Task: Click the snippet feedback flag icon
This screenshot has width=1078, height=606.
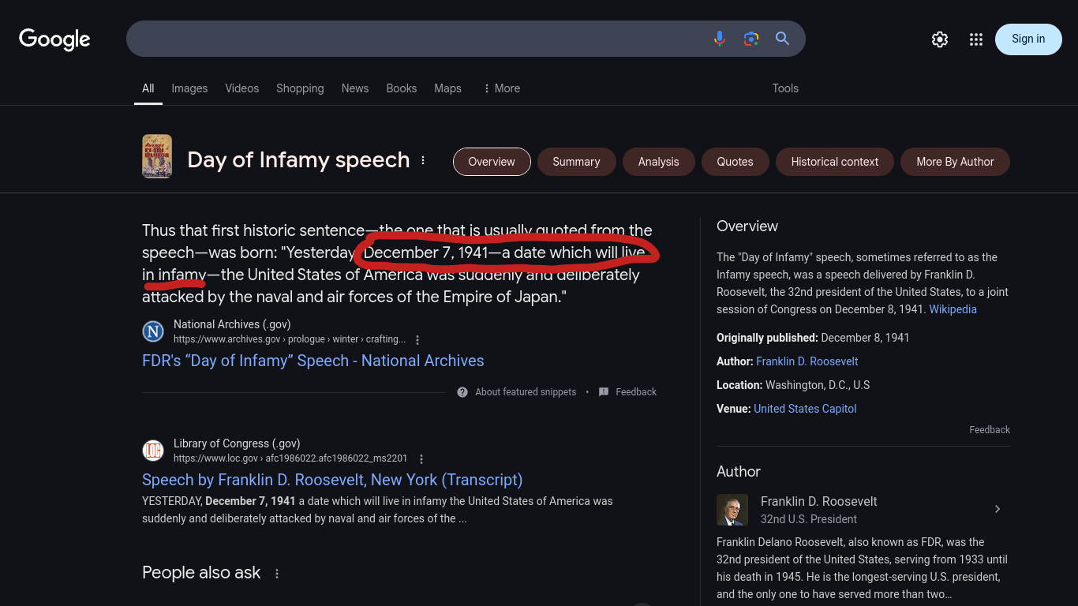Action: [604, 392]
